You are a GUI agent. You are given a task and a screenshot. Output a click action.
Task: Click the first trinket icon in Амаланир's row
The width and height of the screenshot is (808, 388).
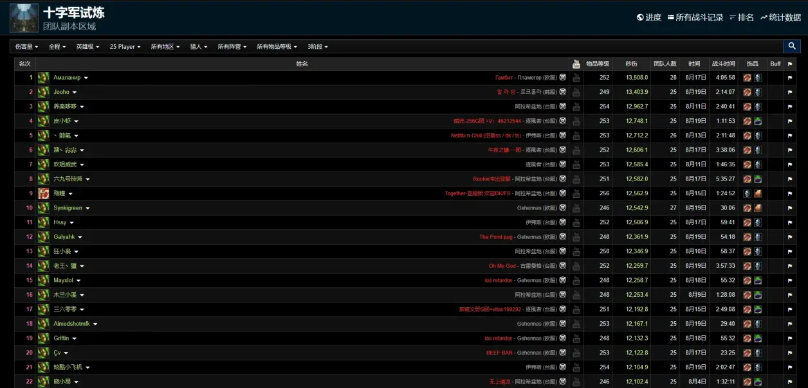(x=747, y=78)
